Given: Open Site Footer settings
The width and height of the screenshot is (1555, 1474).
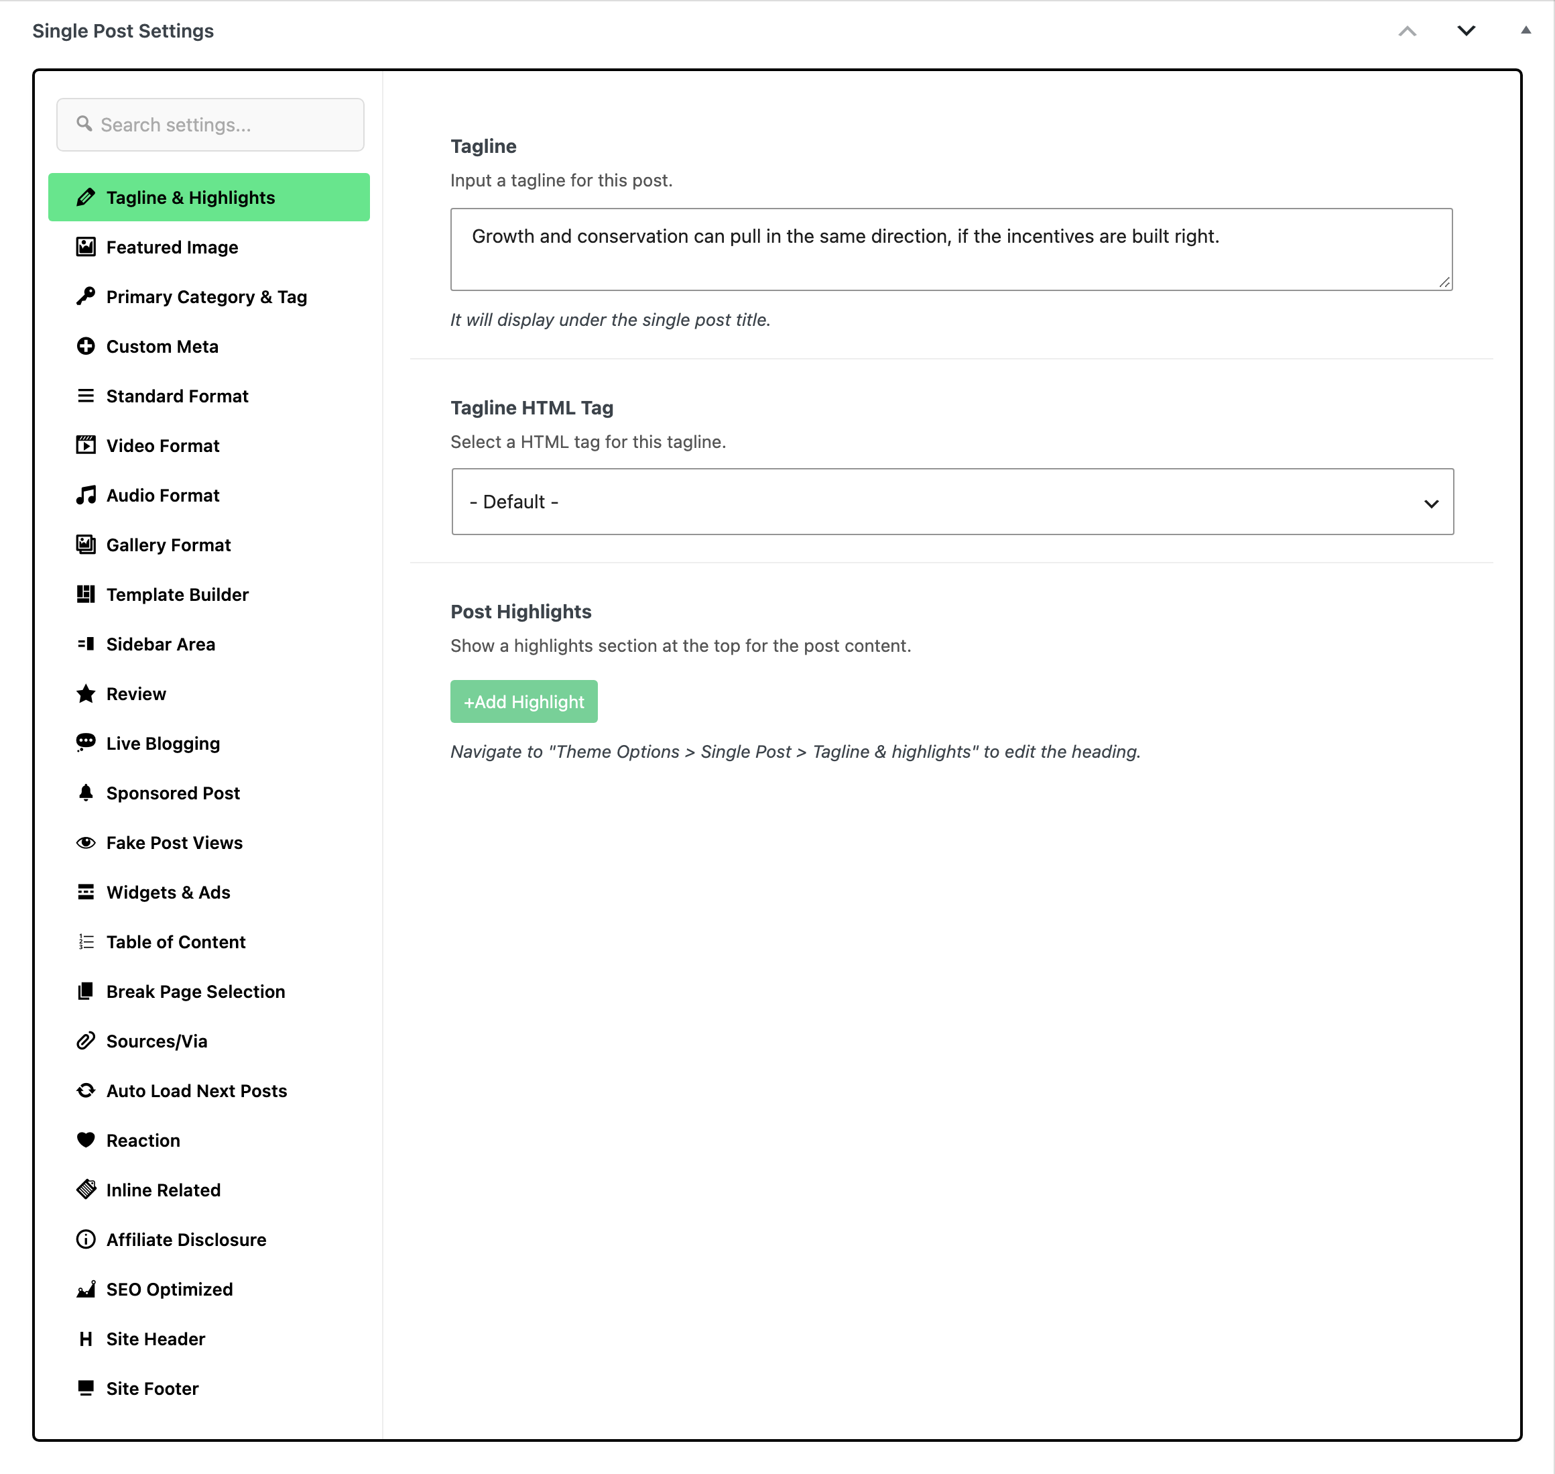Looking at the screenshot, I should tap(209, 1388).
